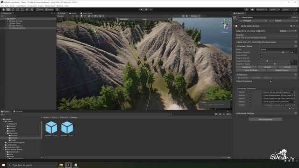Toggle the Auto Smooth checkbox
Screen dimensions: 299x168
262,55
